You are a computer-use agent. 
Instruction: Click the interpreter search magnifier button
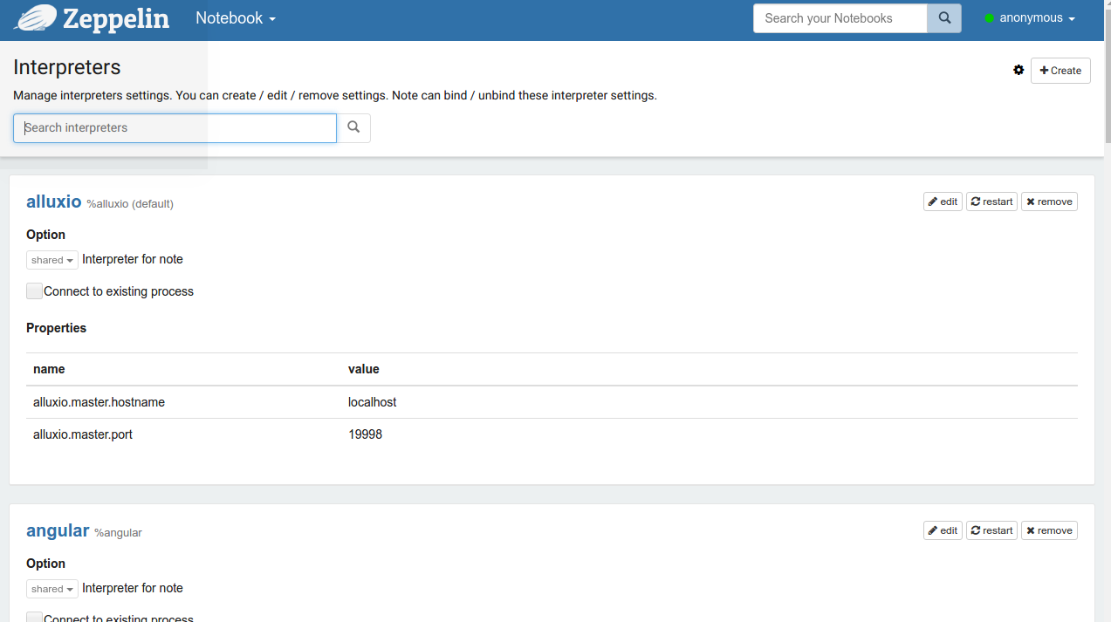[353, 127]
